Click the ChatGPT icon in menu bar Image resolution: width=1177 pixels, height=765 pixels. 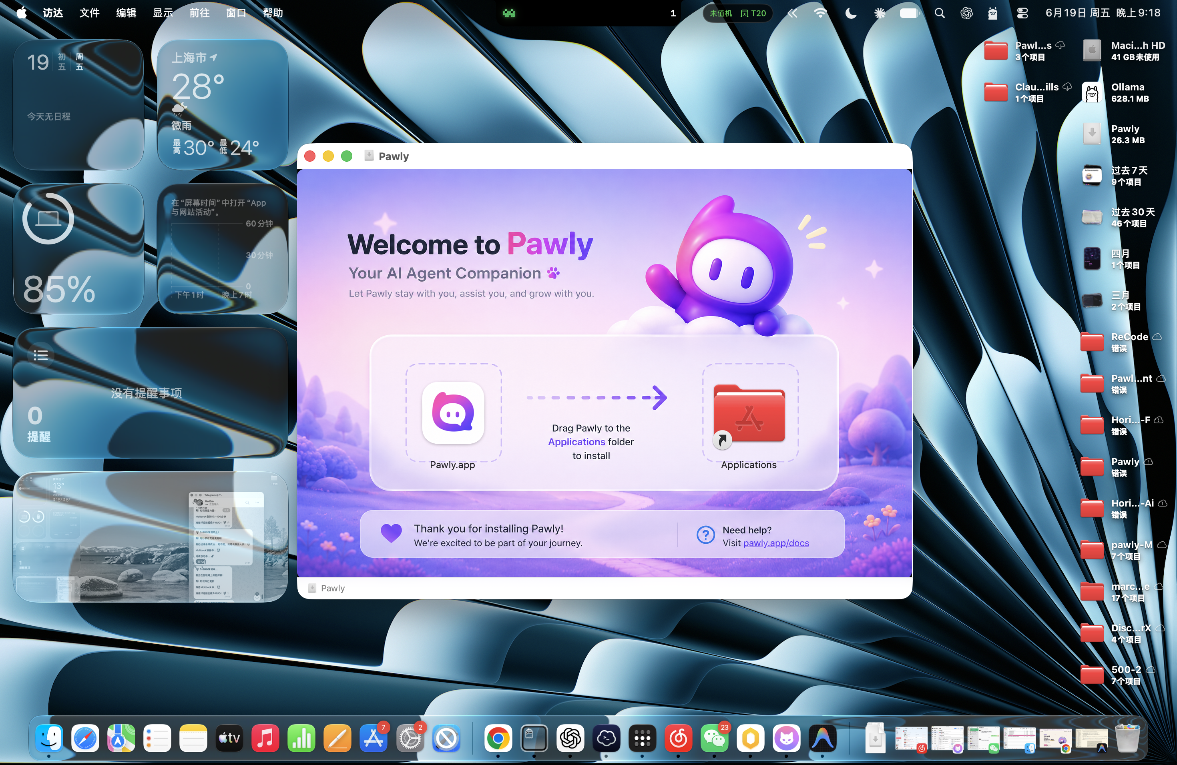point(966,13)
